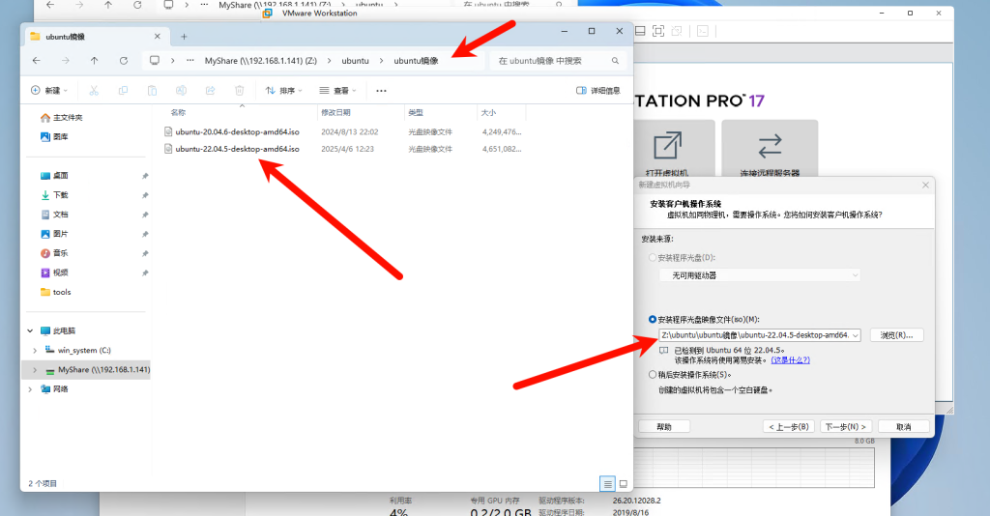Click the Rename icon in Explorer toolbar
The height and width of the screenshot is (516, 990).
pyautogui.click(x=181, y=91)
